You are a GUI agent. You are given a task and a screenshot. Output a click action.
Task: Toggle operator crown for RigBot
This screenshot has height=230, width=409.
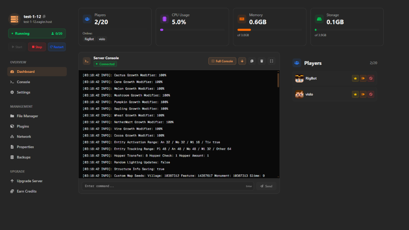coord(355,78)
